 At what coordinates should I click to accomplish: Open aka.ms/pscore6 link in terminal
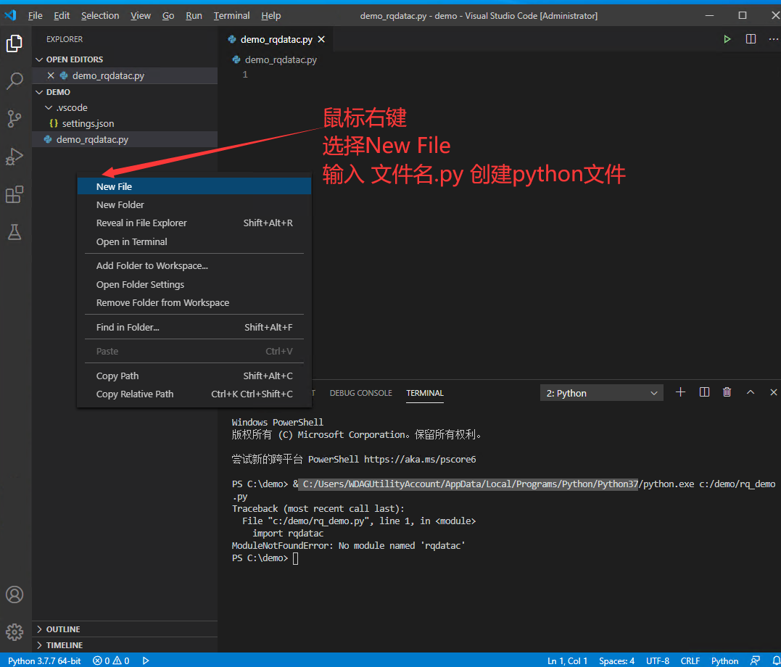(x=420, y=459)
